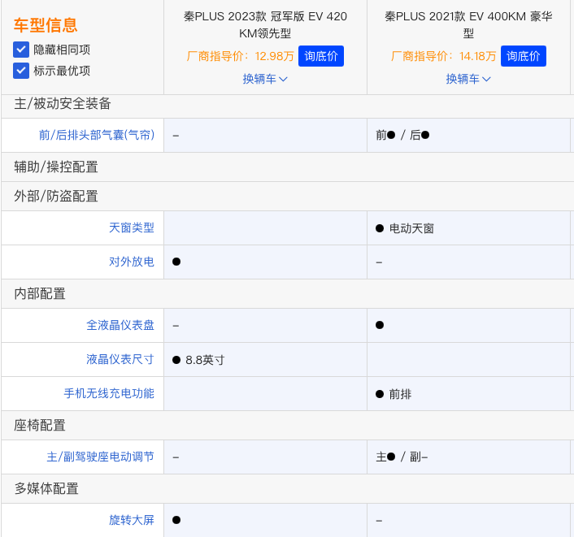Open the 主/副驾驶座电动调节 parameter link
The height and width of the screenshot is (537, 574).
click(100, 457)
